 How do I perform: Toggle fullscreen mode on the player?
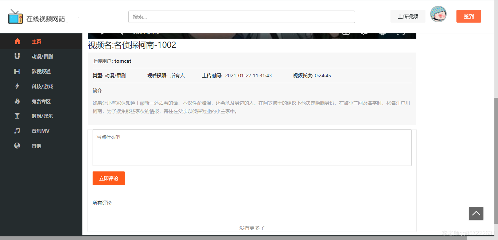400,33
